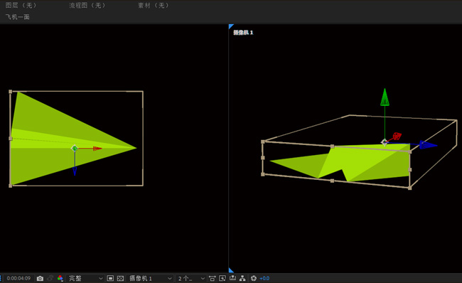462x283 pixels.
Task: Take a snapshot with the camera icon
Action: [40, 278]
